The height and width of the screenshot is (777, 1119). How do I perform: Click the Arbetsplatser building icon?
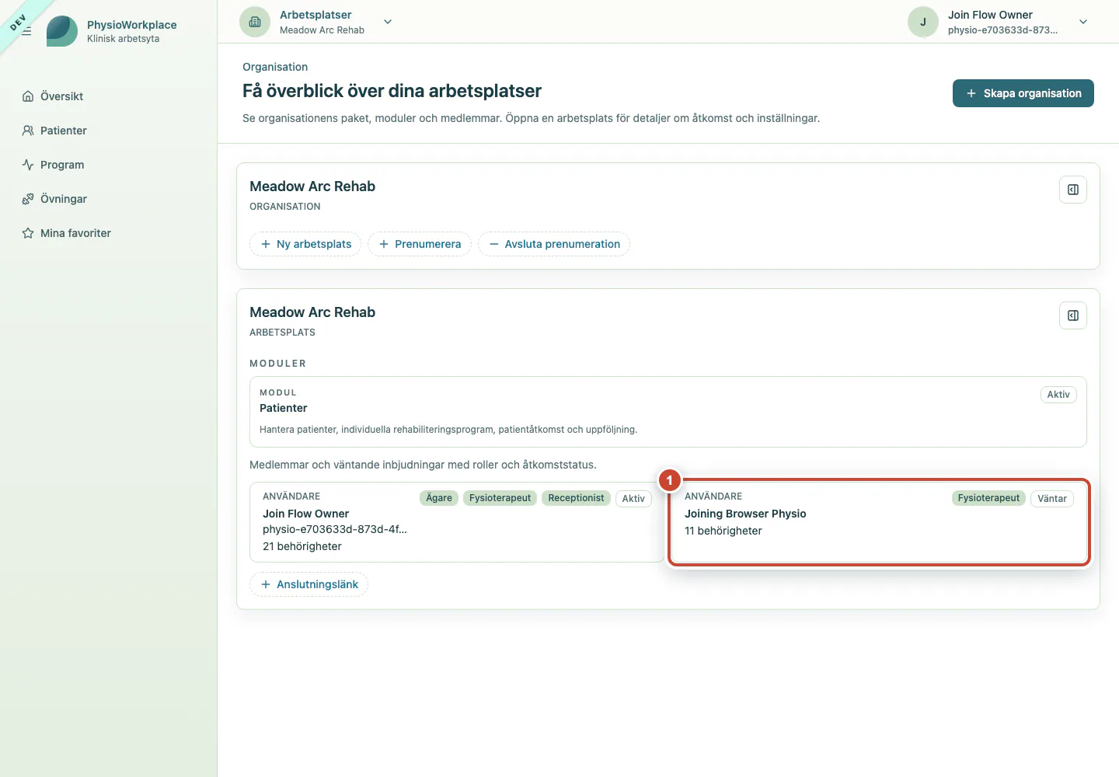pyautogui.click(x=255, y=22)
